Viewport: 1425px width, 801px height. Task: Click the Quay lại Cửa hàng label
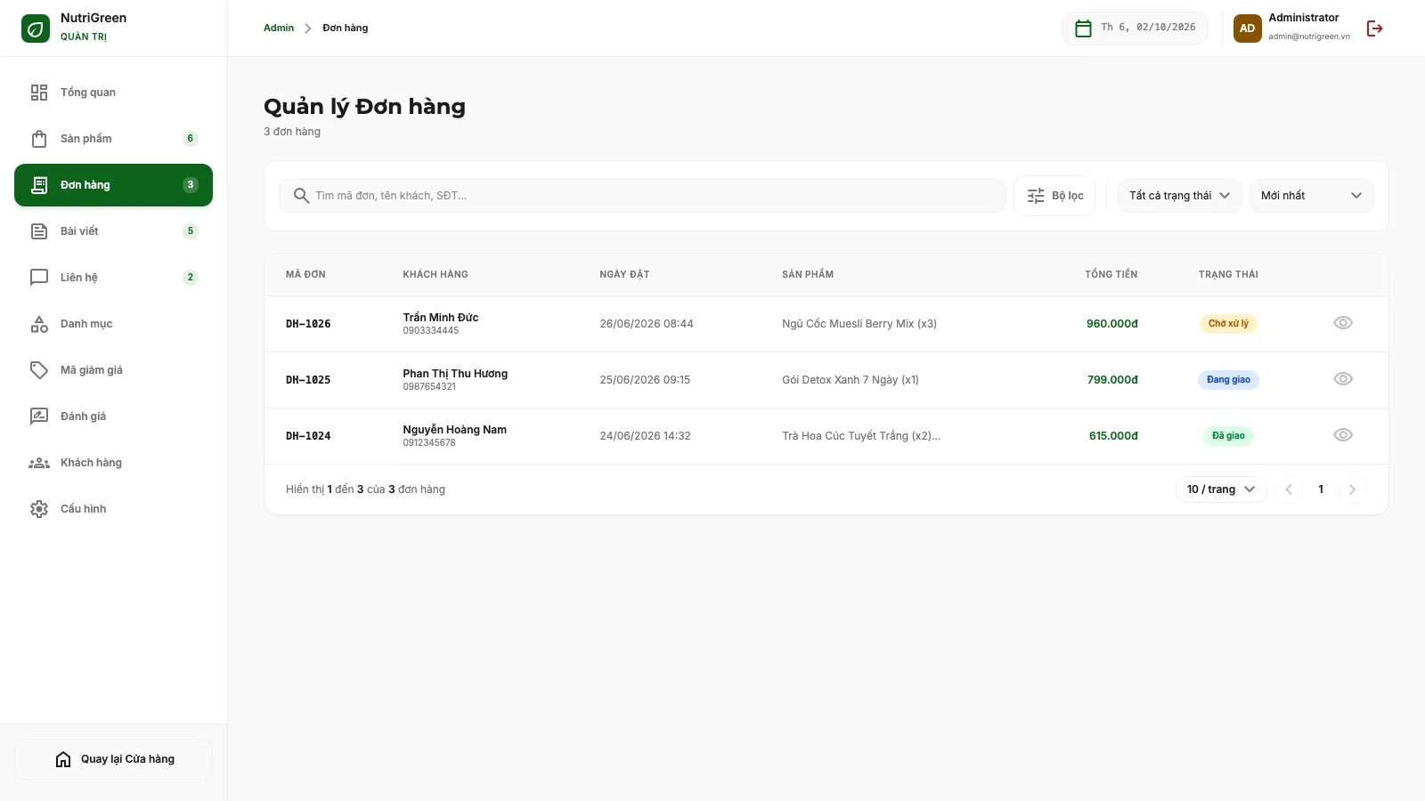(127, 759)
